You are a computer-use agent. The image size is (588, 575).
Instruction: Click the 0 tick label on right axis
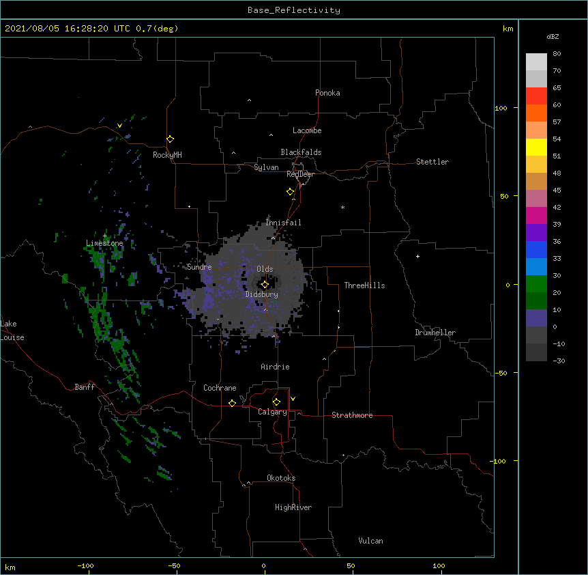tap(508, 285)
